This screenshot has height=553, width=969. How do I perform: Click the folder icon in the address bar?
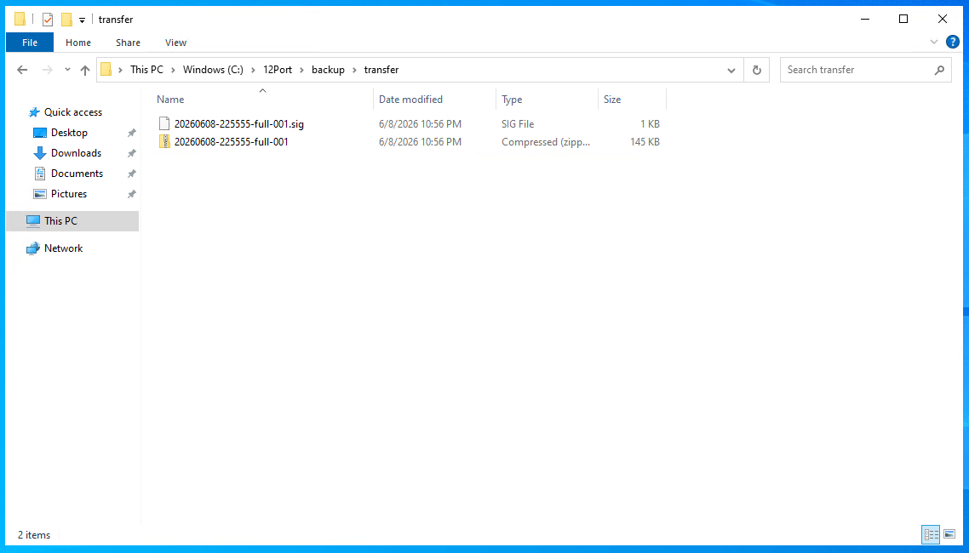106,70
